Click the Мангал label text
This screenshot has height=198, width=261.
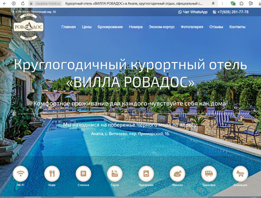tap(177, 185)
